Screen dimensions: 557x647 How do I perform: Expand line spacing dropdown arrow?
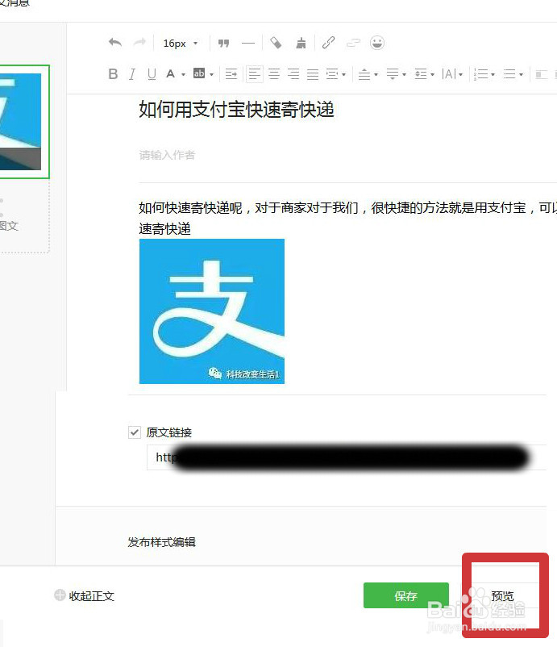point(433,75)
